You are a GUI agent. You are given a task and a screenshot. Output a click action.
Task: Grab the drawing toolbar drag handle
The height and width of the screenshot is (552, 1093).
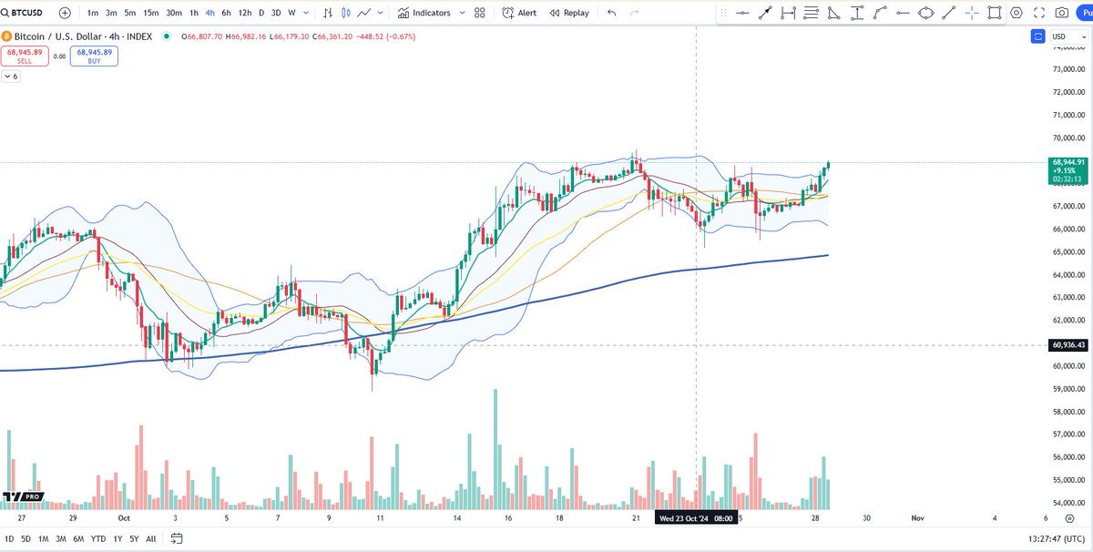coord(723,13)
